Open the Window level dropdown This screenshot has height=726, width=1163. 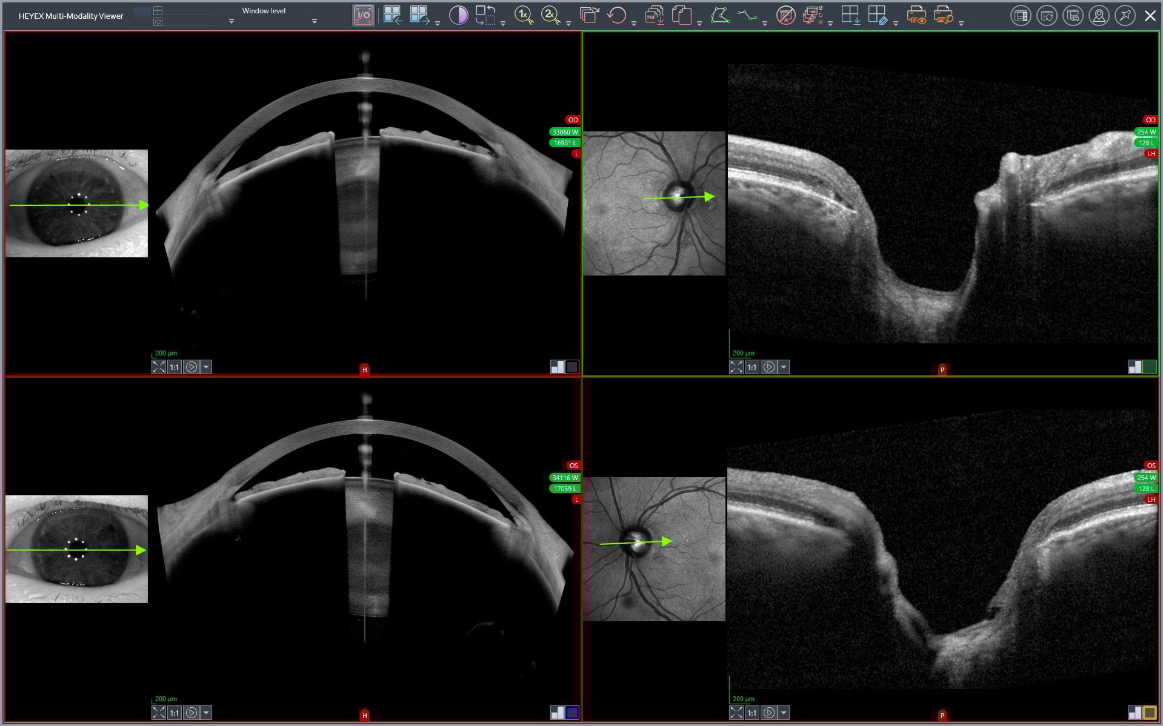pos(314,21)
